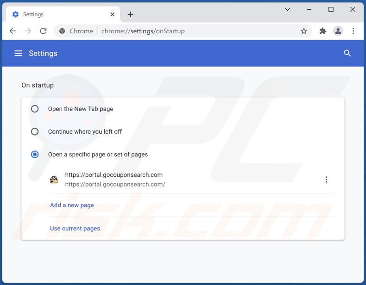The width and height of the screenshot is (366, 285).
Task: Select Continue where you left off
Action: (35, 131)
